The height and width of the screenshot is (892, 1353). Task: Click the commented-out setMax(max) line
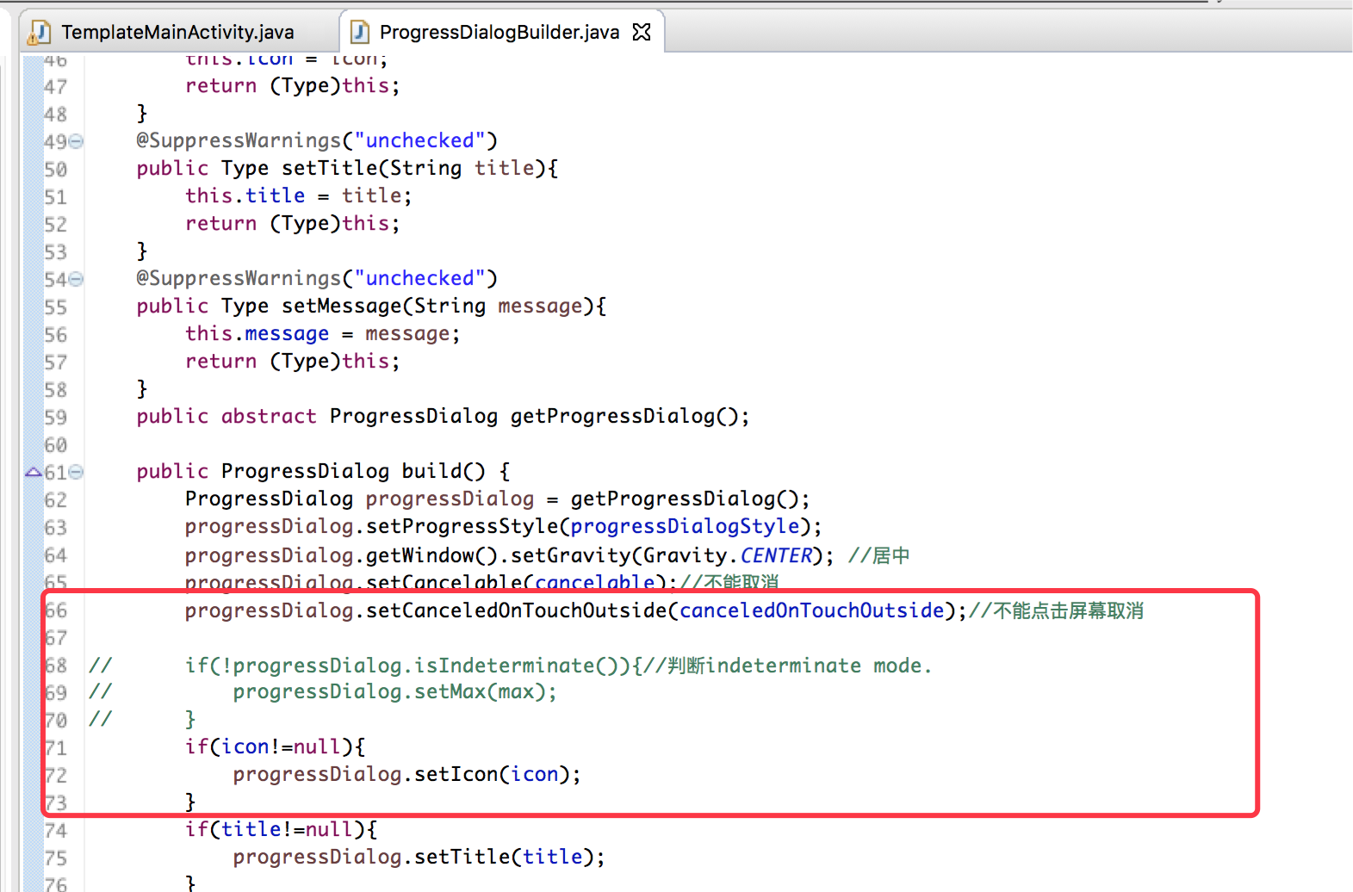[394, 692]
